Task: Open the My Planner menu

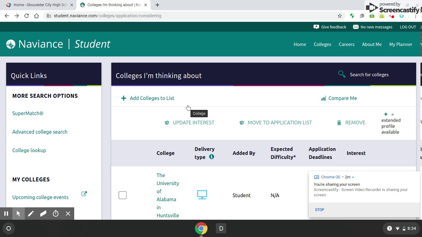Action: (x=401, y=44)
